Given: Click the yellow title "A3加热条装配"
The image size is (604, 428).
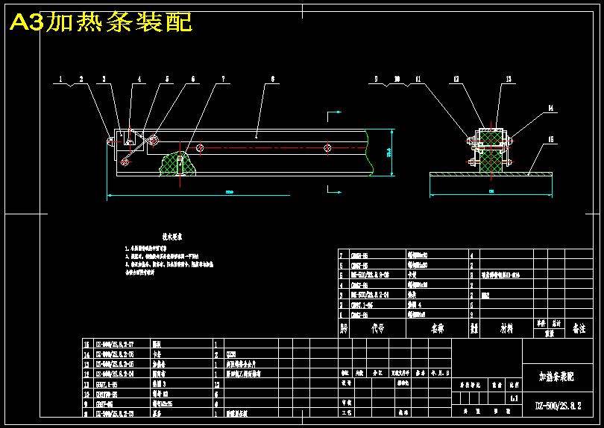Looking at the screenshot, I should tap(101, 22).
